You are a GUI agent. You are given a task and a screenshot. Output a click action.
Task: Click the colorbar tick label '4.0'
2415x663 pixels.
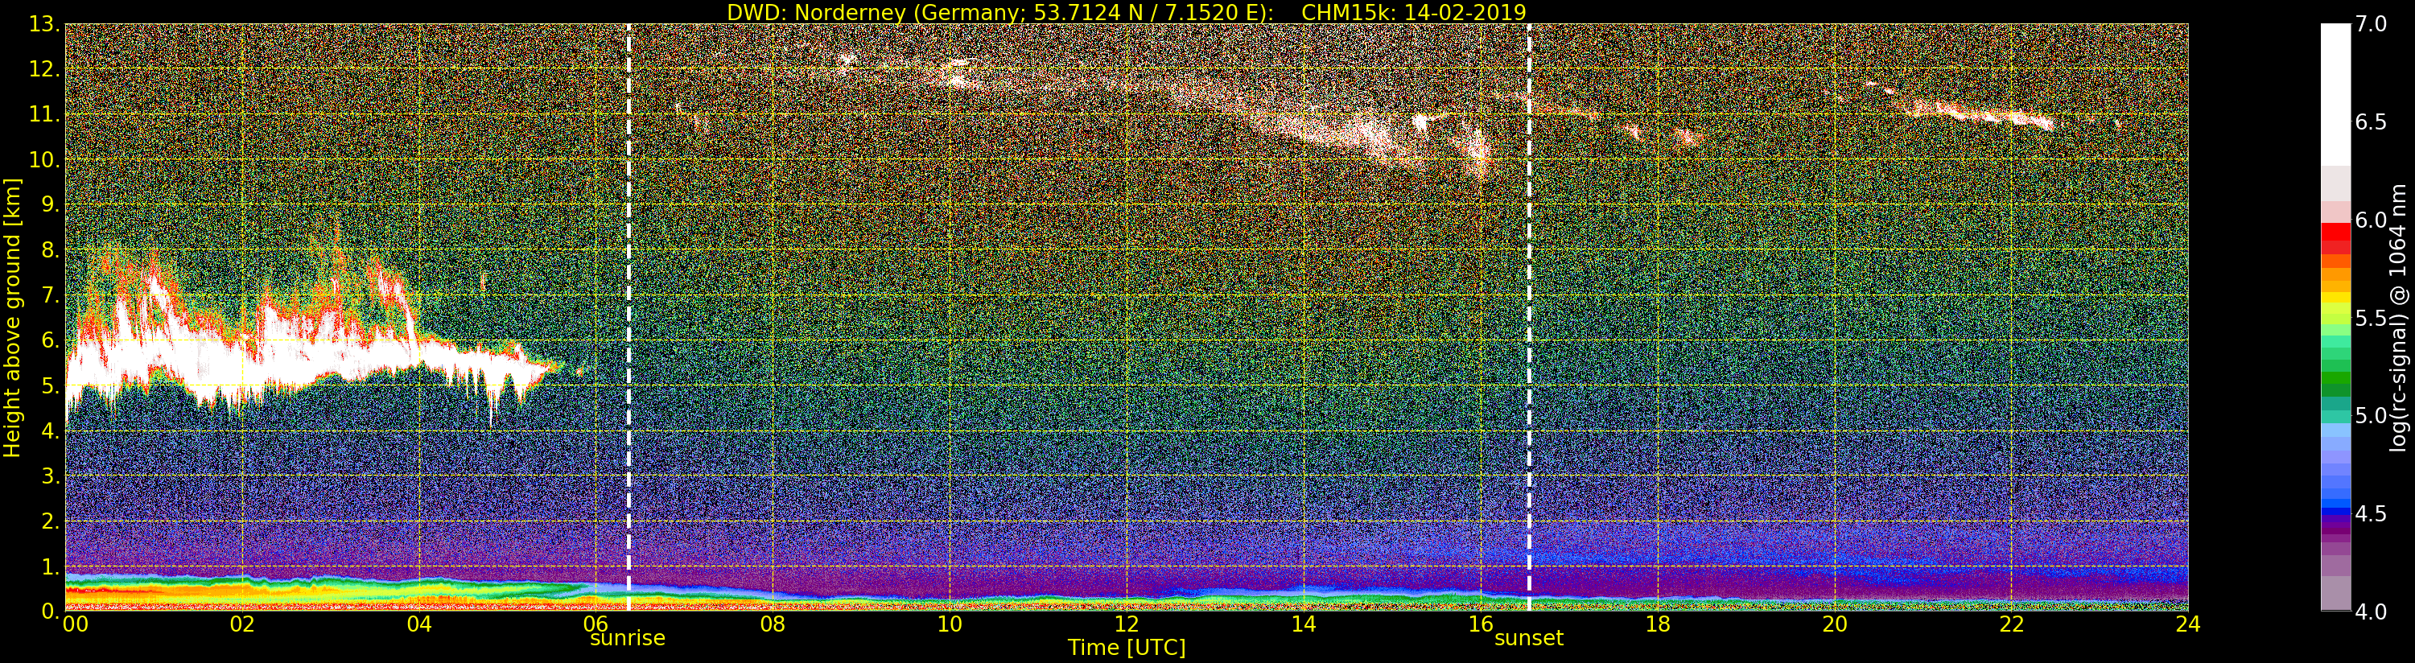pyautogui.click(x=2371, y=612)
